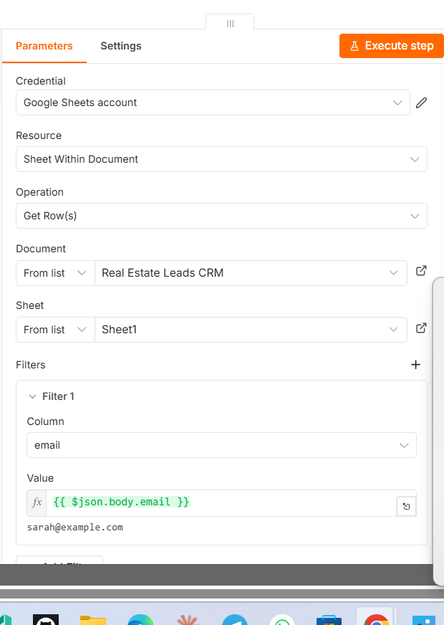
Task: Click the Credential field label
Action: pyautogui.click(x=41, y=81)
